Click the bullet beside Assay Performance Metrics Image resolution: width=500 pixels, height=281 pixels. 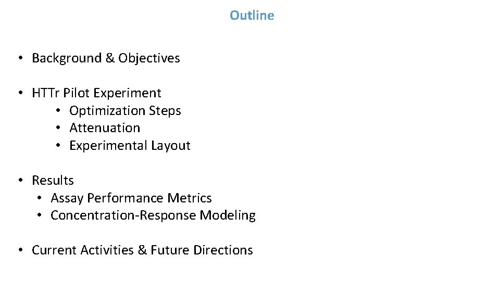pos(39,198)
